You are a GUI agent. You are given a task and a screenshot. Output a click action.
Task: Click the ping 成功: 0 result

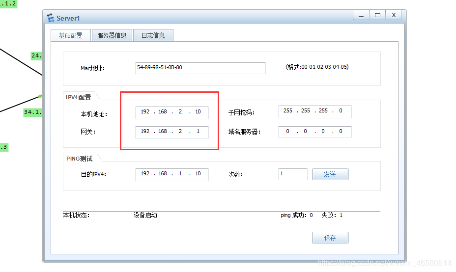pyautogui.click(x=297, y=216)
